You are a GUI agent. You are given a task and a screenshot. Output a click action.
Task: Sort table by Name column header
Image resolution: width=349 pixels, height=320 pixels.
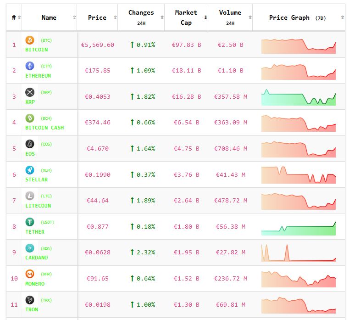click(x=49, y=17)
